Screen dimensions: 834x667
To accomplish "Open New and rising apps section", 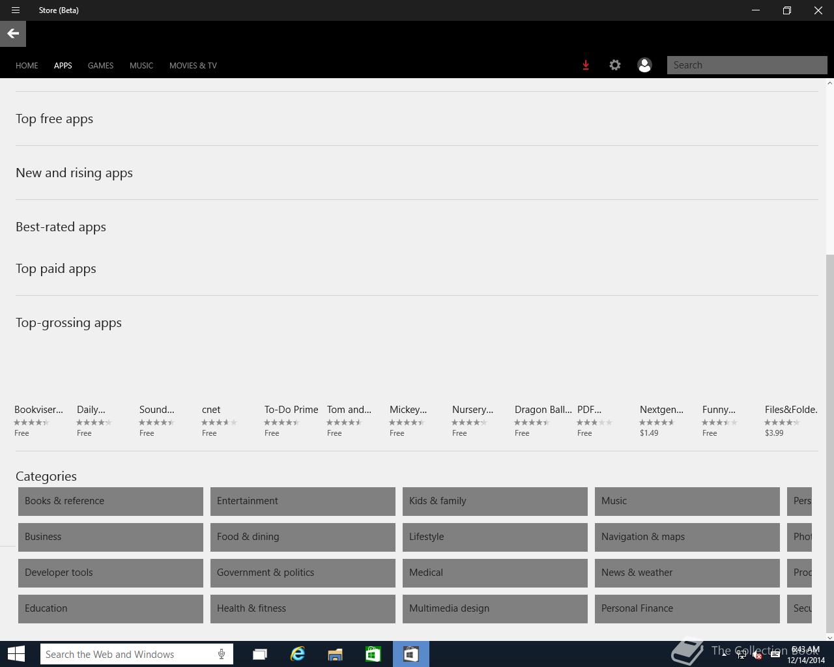I will point(74,173).
